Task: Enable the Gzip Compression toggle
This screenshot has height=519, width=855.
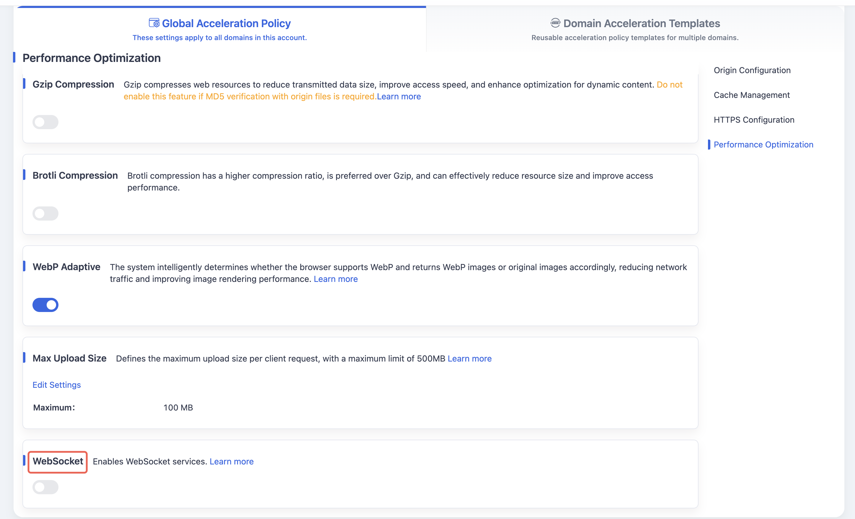Action: tap(45, 122)
